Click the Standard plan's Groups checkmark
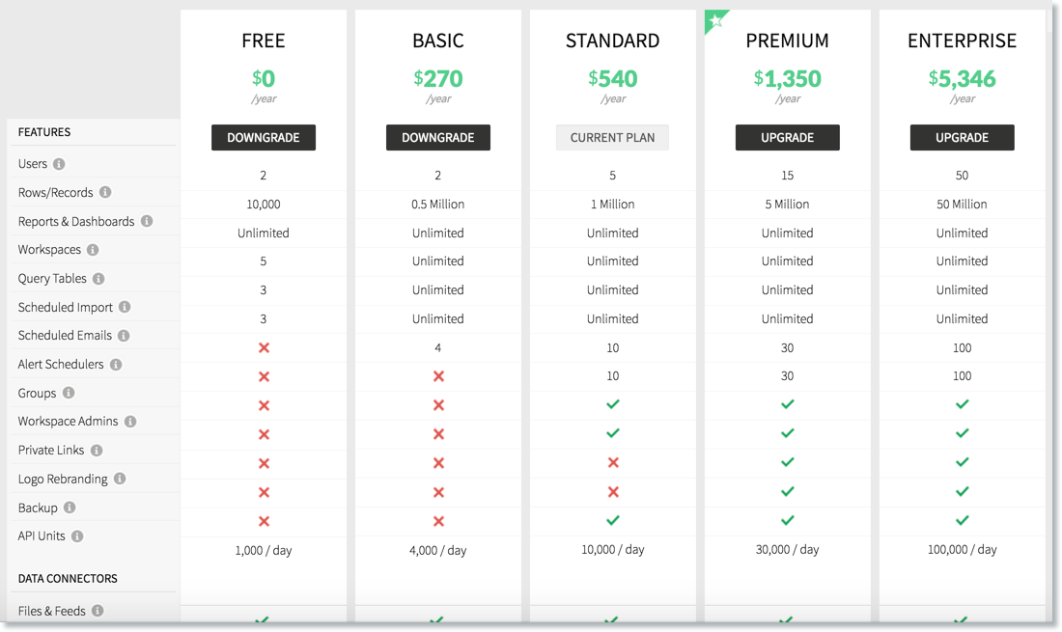 (x=613, y=404)
